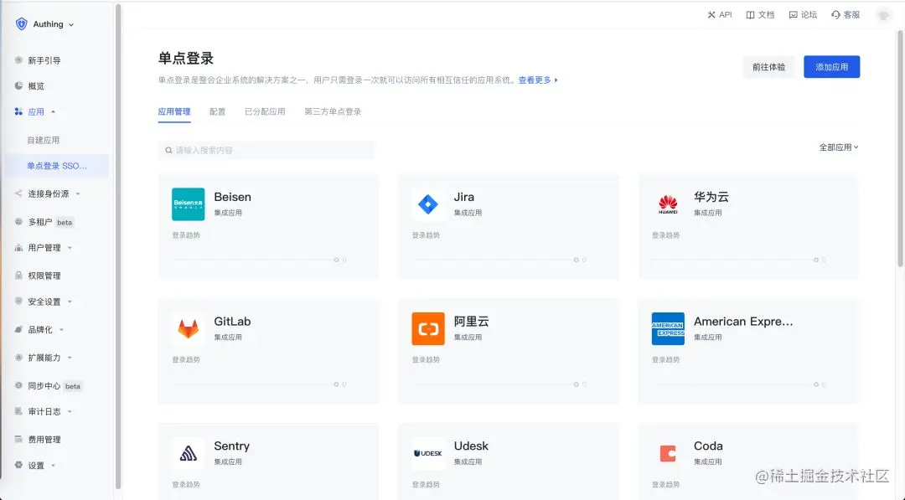Click the Beisen app title text
The image size is (905, 500).
tap(233, 197)
